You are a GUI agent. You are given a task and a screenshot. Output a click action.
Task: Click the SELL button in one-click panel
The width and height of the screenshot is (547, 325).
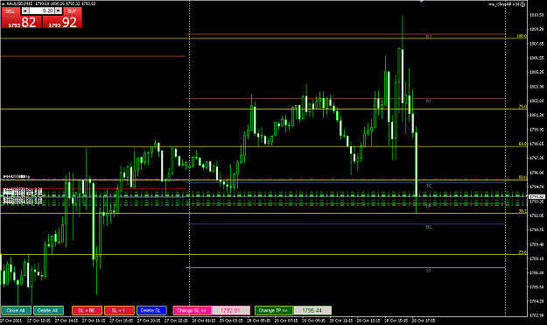tap(11, 11)
